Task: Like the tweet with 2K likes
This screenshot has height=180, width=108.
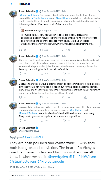Action: [x=64, y=121]
